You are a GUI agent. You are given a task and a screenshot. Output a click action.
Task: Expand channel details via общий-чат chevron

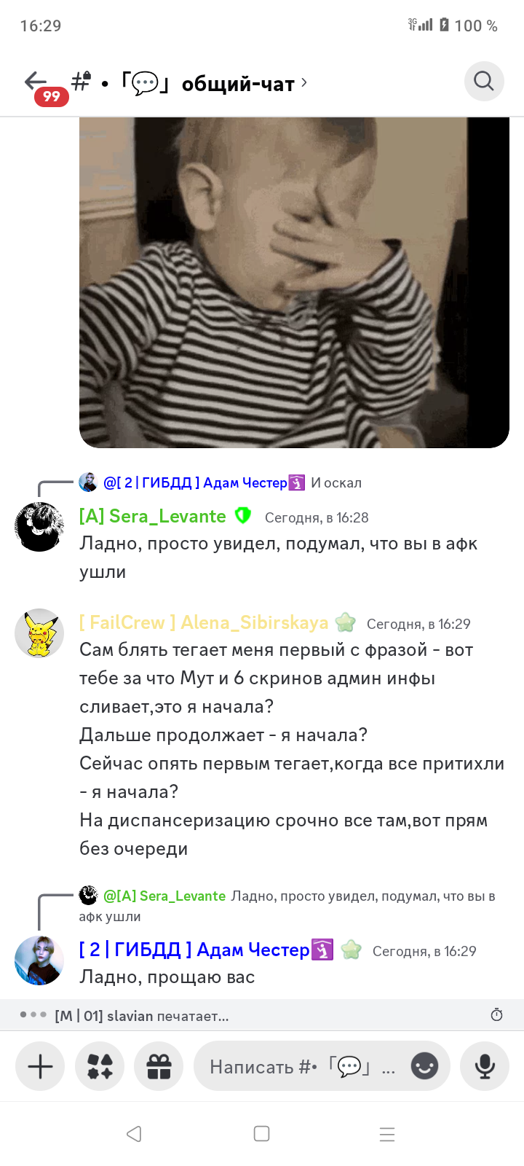point(304,82)
